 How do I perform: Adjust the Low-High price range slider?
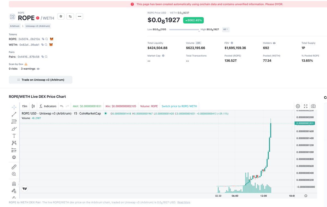[184, 29]
